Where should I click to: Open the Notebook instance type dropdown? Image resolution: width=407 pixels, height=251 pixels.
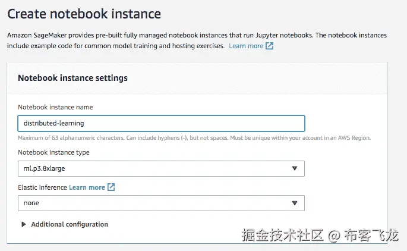click(161, 168)
